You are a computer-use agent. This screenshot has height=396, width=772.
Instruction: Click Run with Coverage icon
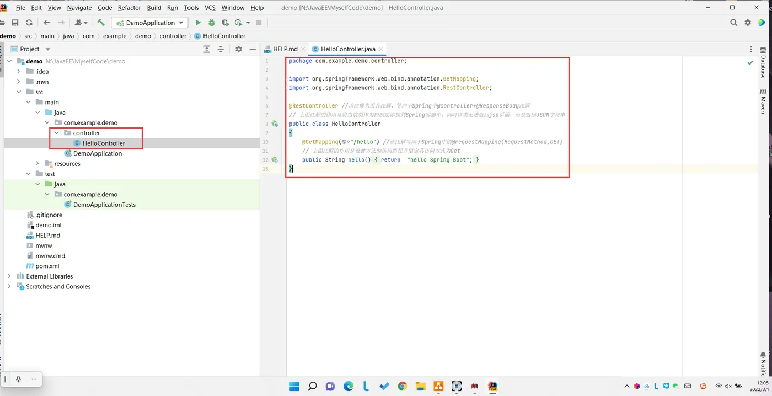225,23
